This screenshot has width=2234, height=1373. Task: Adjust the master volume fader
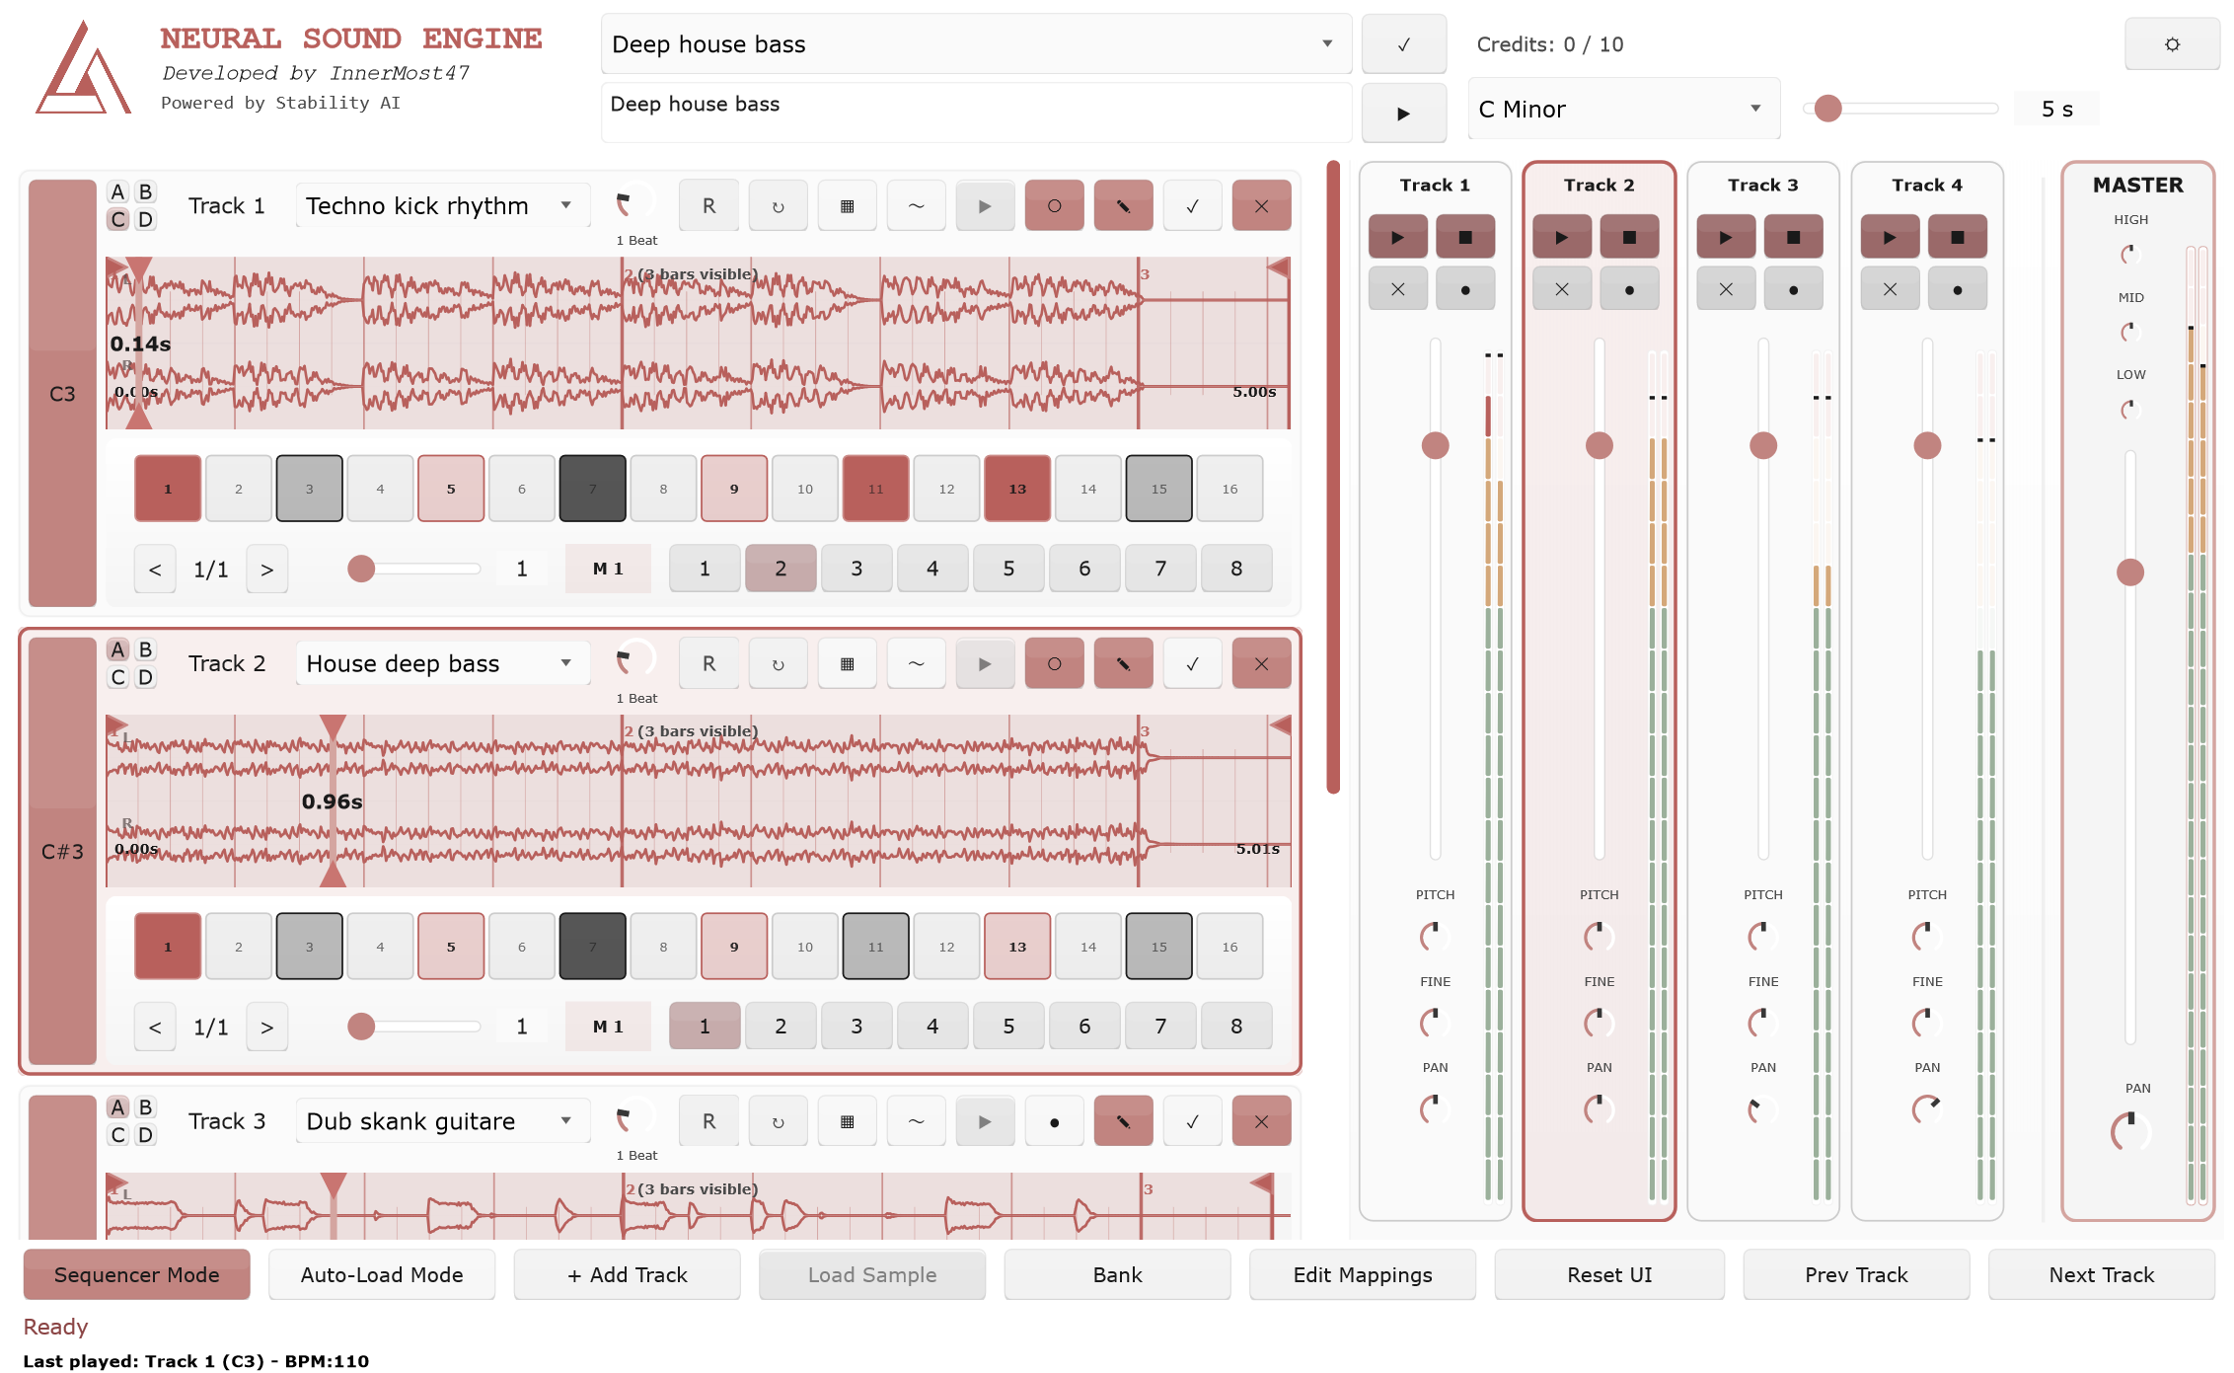[2129, 572]
